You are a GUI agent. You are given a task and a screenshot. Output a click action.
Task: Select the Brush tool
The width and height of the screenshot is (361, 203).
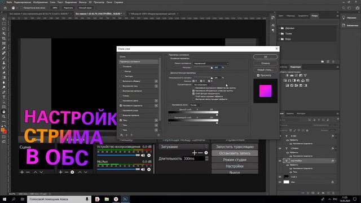coord(4,58)
